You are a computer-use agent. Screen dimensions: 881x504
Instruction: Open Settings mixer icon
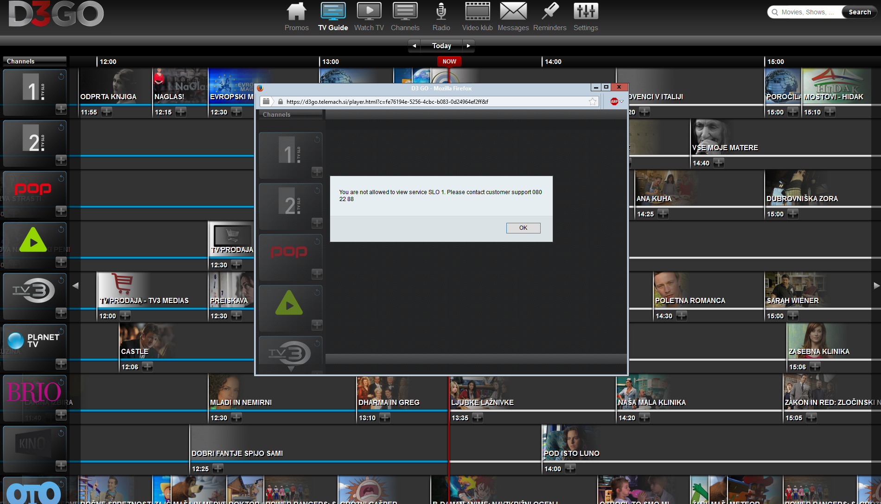[586, 17]
